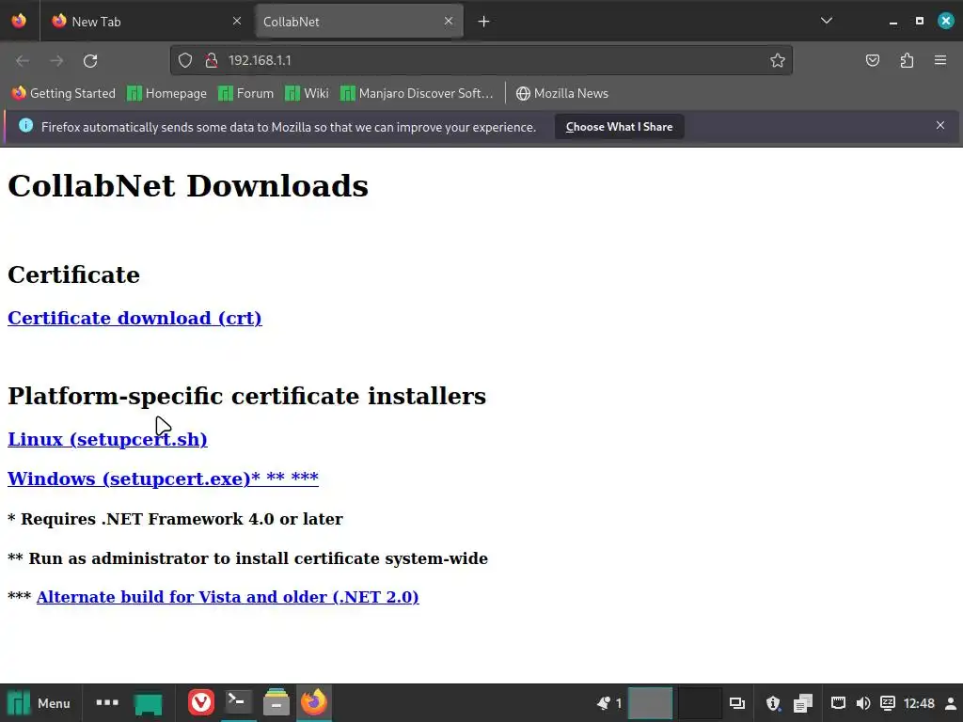This screenshot has width=963, height=722.
Task: Click the user account tray icon
Action: click(950, 703)
